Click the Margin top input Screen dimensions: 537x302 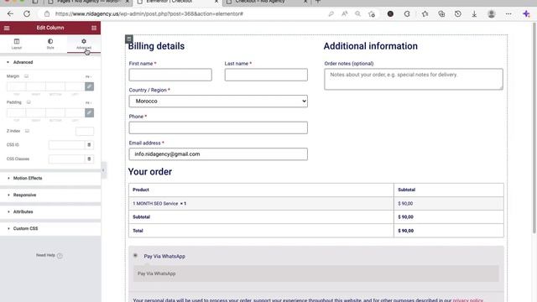pyautogui.click(x=16, y=86)
